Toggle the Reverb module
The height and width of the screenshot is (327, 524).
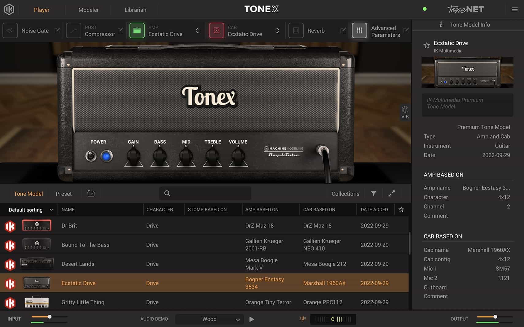pyautogui.click(x=296, y=31)
